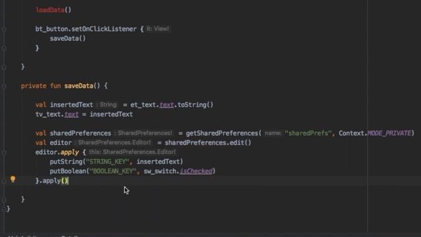Click the ': String' type hint
421x237 pixels.
click(x=107, y=105)
